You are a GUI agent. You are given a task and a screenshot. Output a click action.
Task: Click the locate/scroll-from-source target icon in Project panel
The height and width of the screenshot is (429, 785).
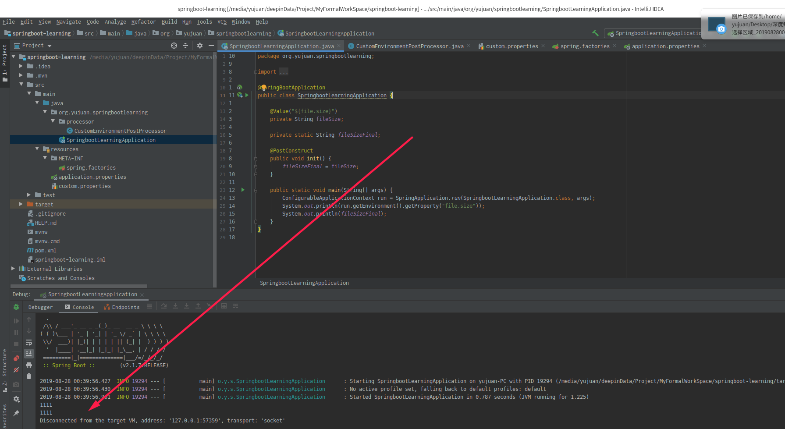tap(174, 46)
